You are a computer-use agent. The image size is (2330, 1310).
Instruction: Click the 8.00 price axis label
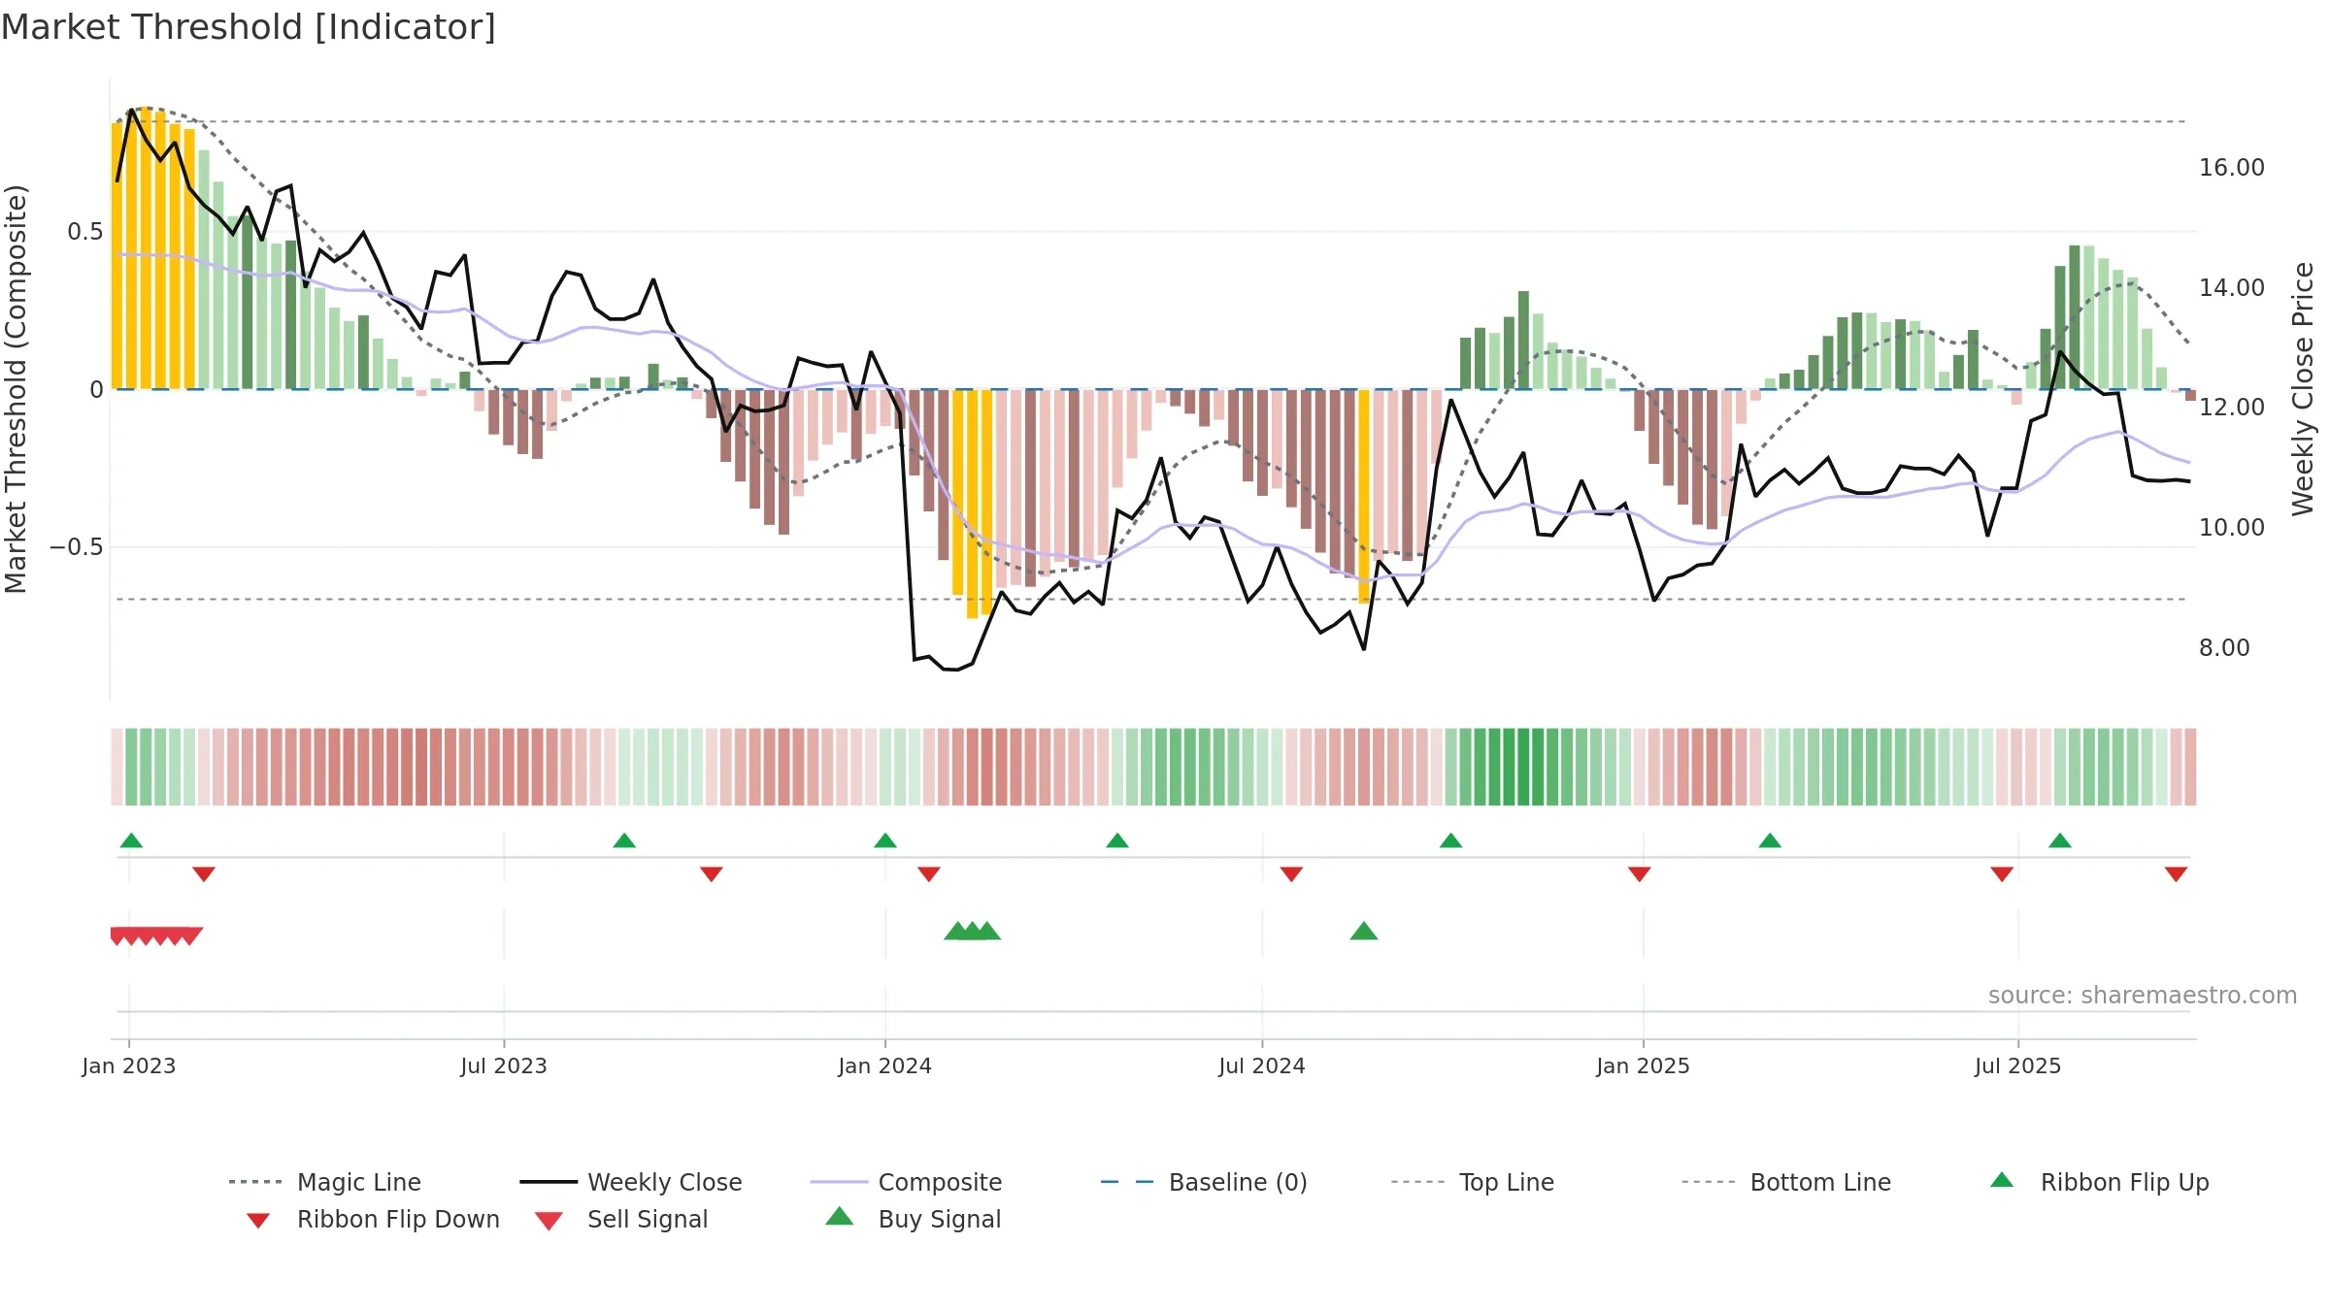click(x=2224, y=647)
